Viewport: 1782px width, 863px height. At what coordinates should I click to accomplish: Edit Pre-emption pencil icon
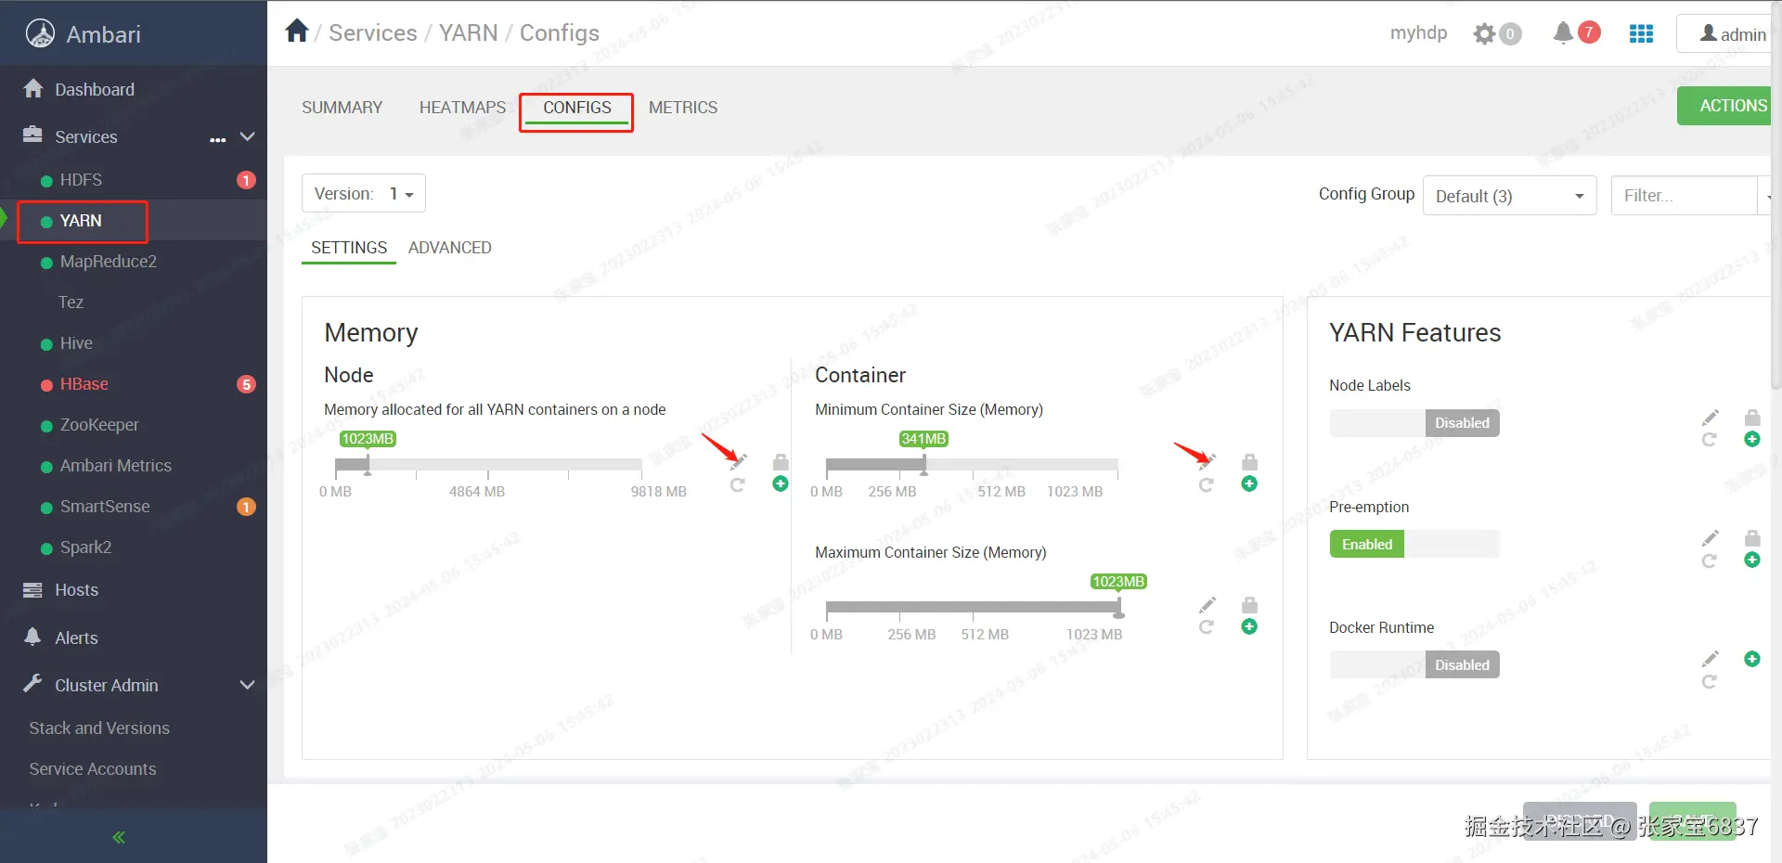tap(1710, 538)
